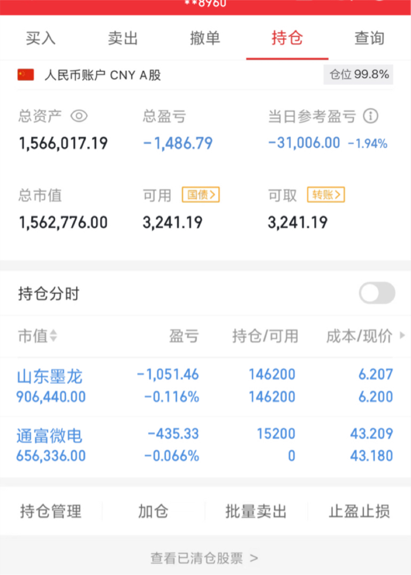Open 转账 transfer shortcut tag

[325, 195]
